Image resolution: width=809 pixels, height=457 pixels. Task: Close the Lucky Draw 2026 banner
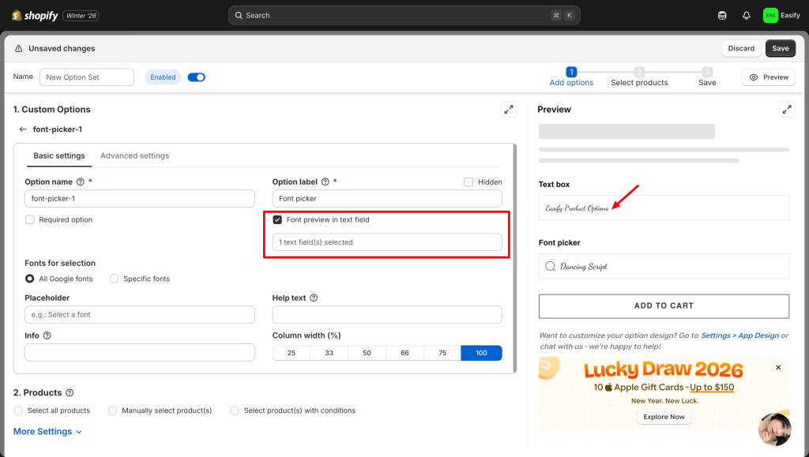tap(778, 367)
